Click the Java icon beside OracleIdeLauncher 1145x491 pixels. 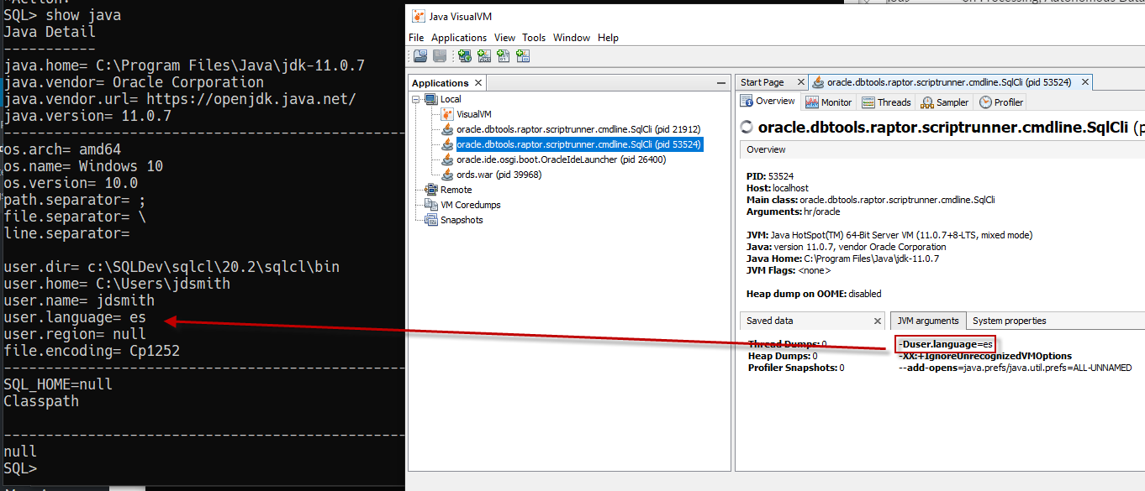447,159
